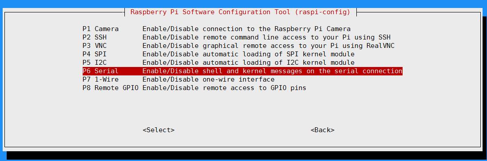Click the remote access to GPIO pins description
The width and height of the screenshot is (487, 161).
coord(224,88)
